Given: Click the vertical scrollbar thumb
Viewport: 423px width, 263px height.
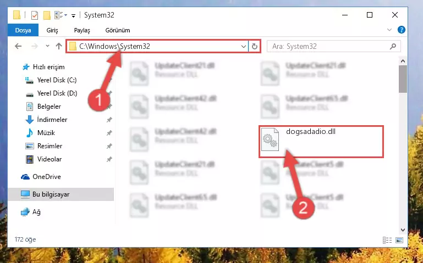Looking at the screenshot, I should click(403, 79).
